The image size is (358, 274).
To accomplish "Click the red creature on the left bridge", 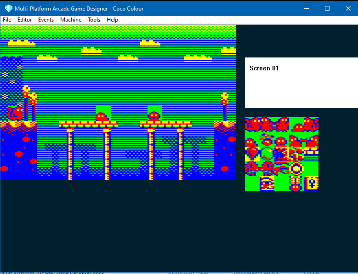I will 102,116.
